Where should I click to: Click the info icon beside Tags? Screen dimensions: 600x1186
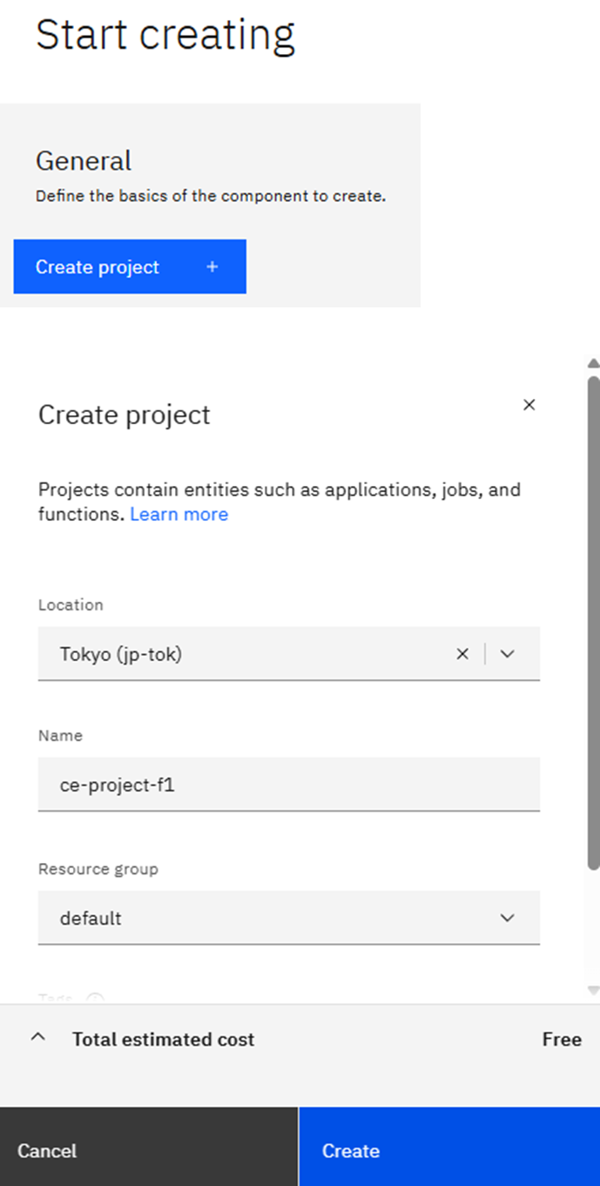96,999
